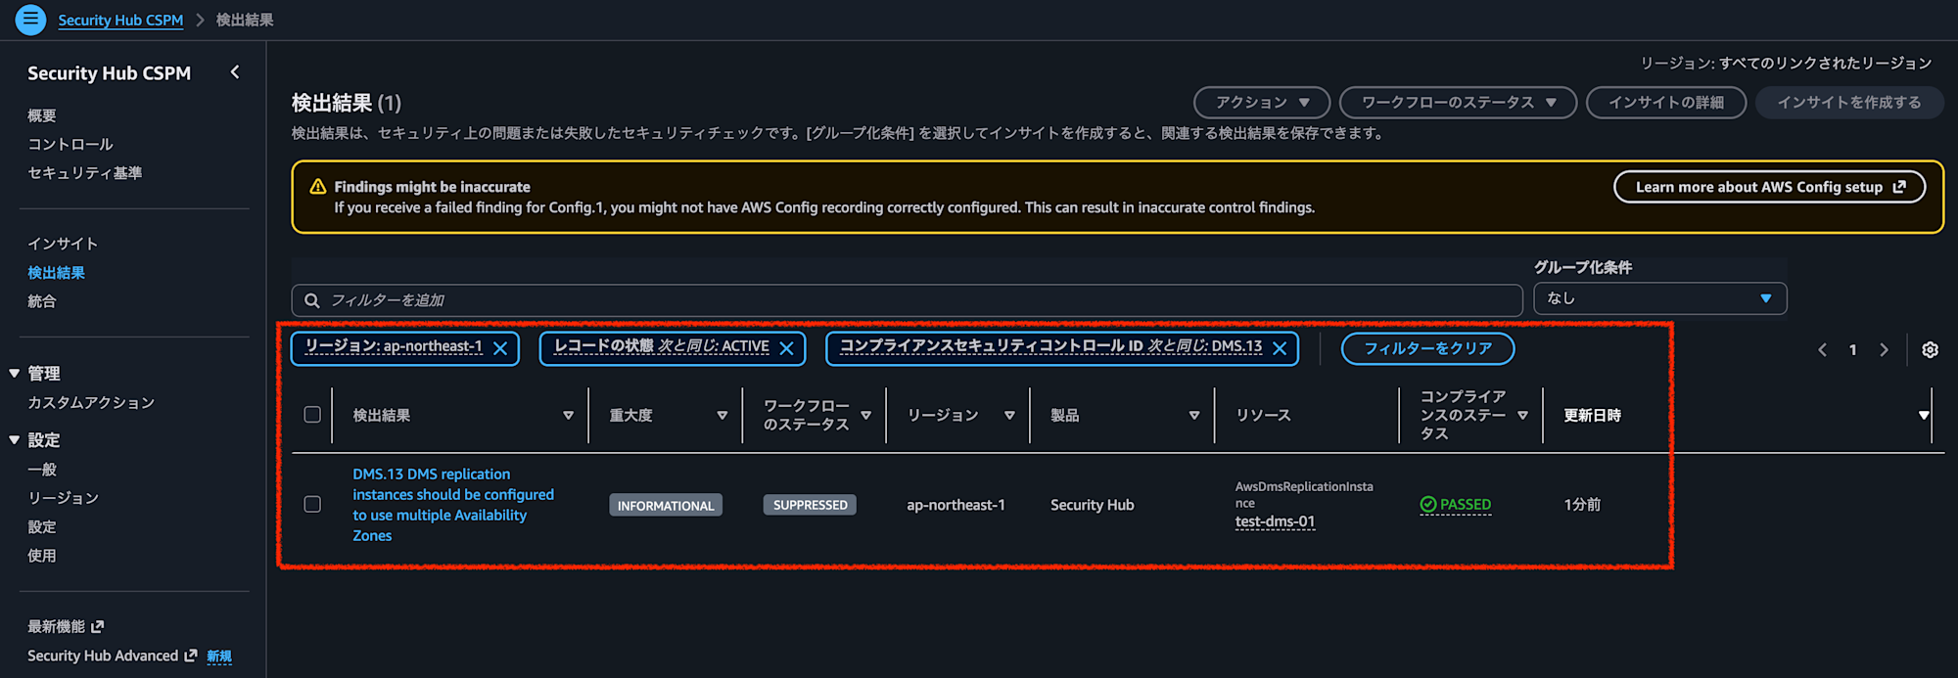Remove the DMS.13 control ID filter
The height and width of the screenshot is (678, 1958).
(1280, 348)
